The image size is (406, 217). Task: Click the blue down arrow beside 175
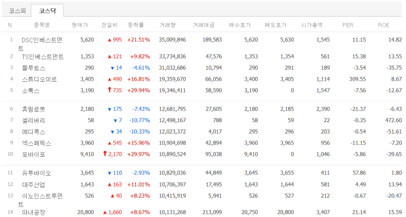[109, 110]
